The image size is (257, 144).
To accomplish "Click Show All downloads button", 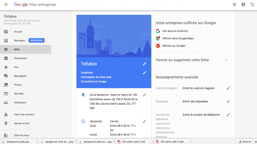I will [x=245, y=142].
